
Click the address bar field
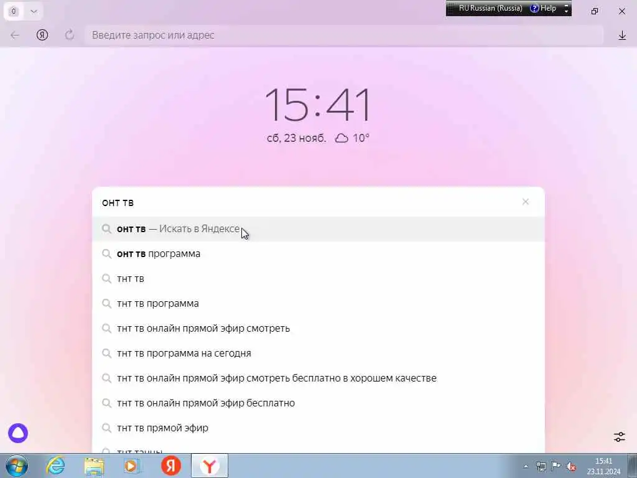(x=343, y=35)
